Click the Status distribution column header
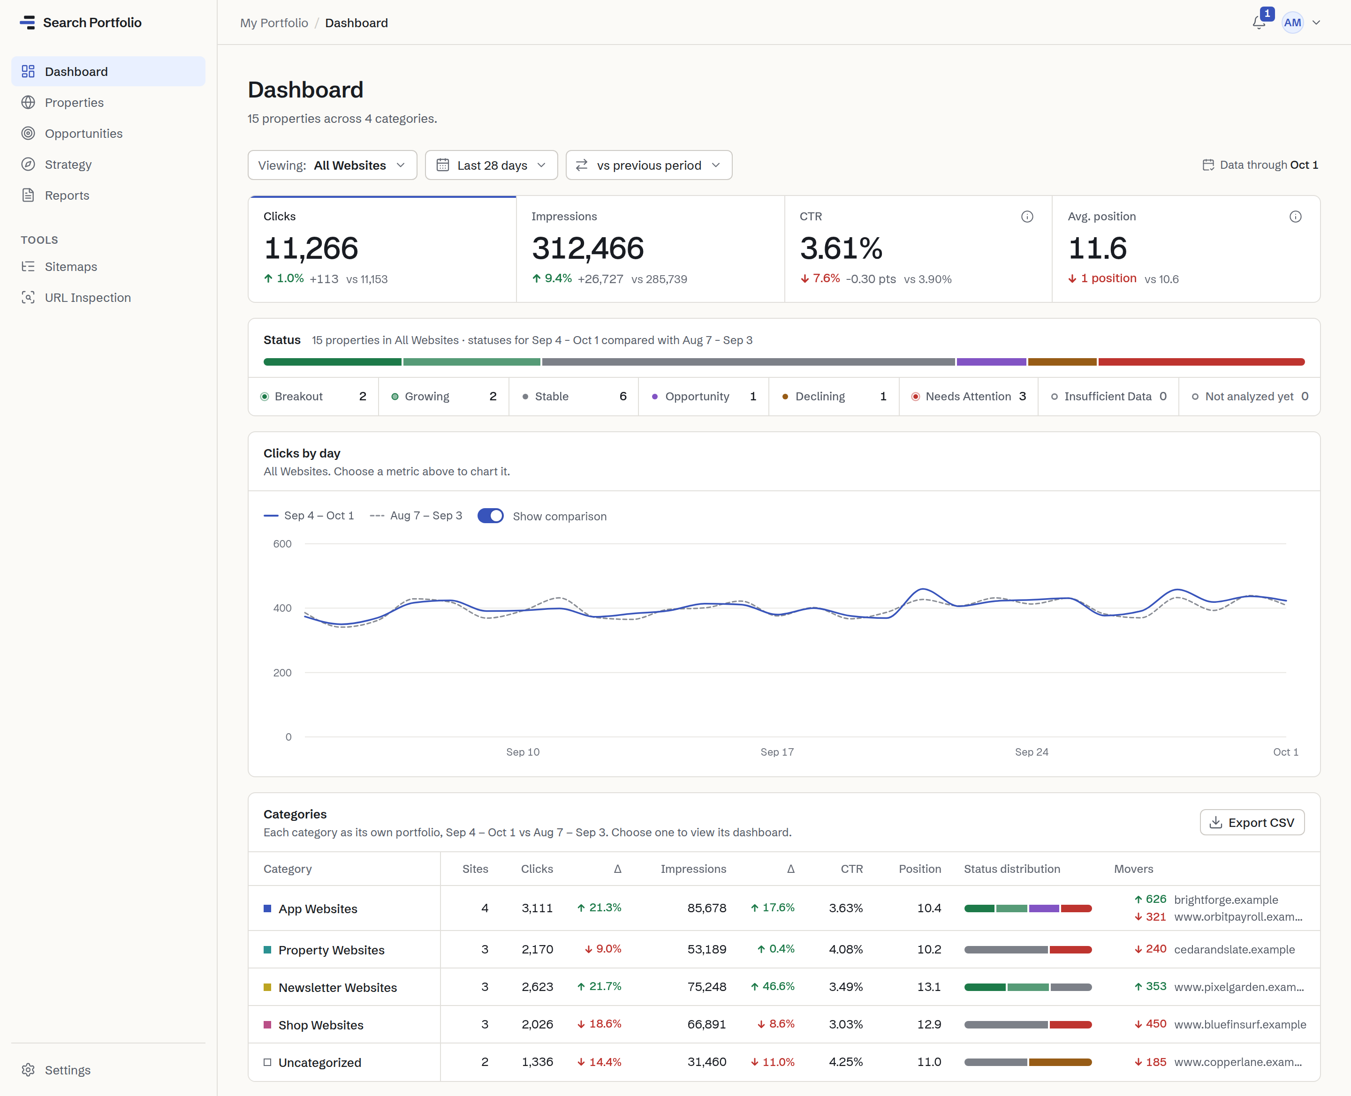The width and height of the screenshot is (1351, 1096). coord(1012,869)
